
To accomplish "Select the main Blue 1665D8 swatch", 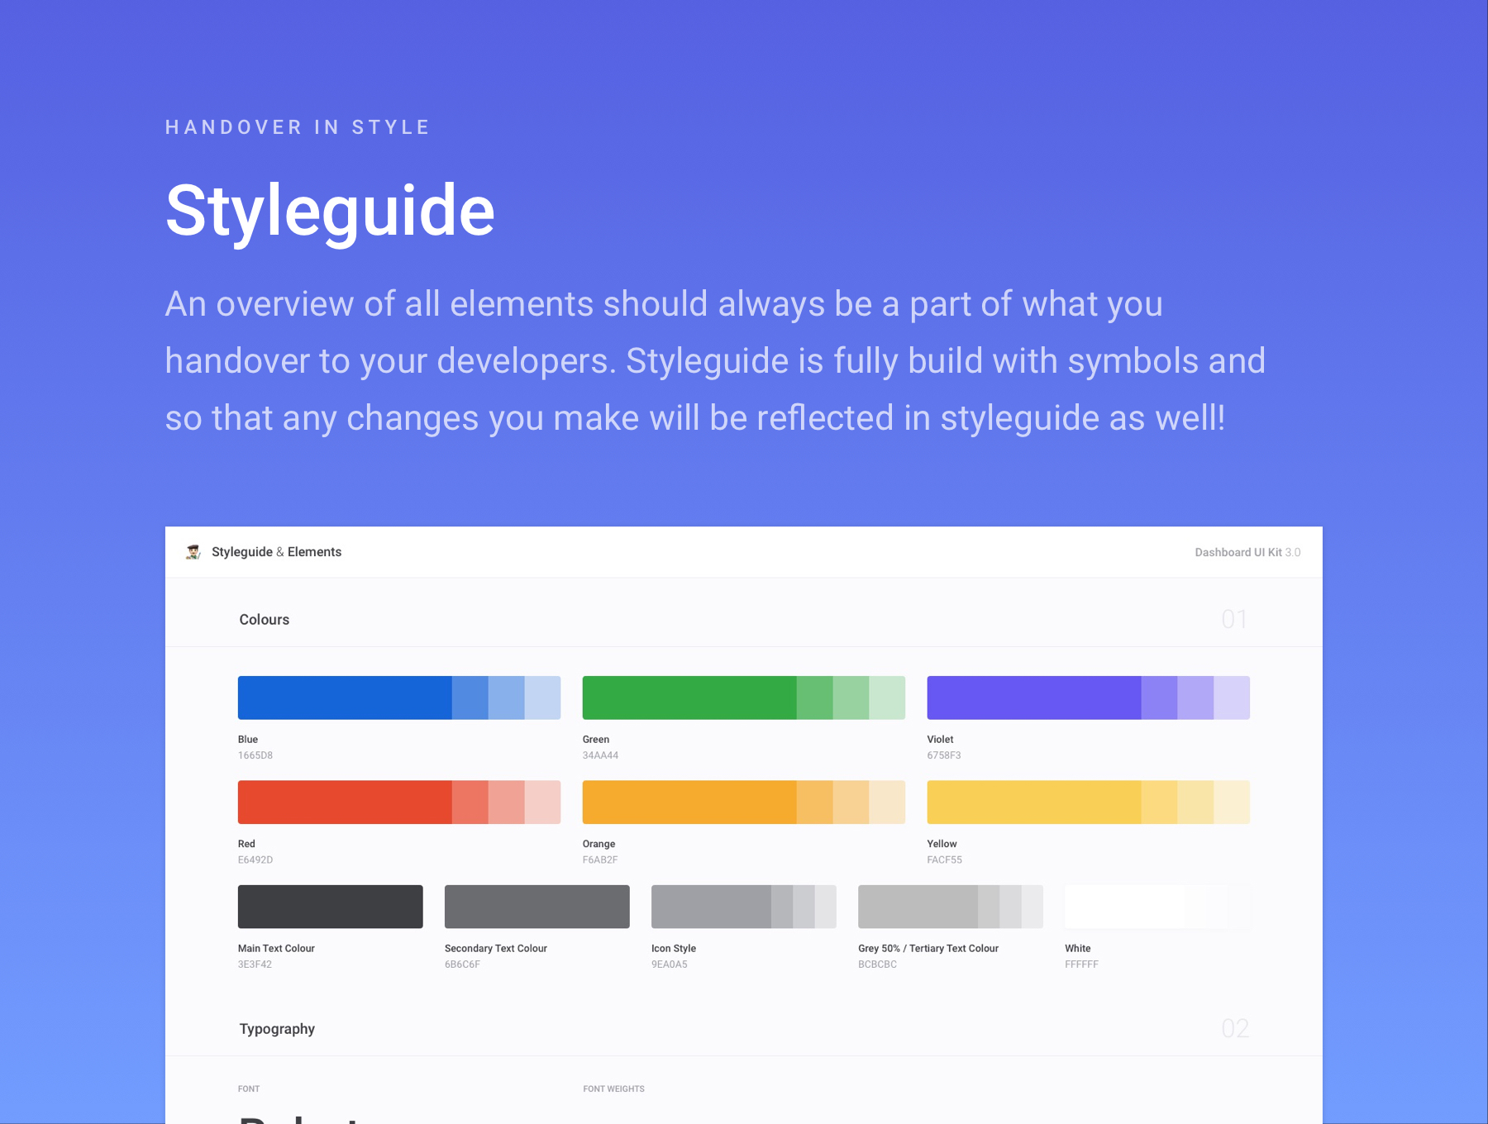I will click(x=345, y=698).
